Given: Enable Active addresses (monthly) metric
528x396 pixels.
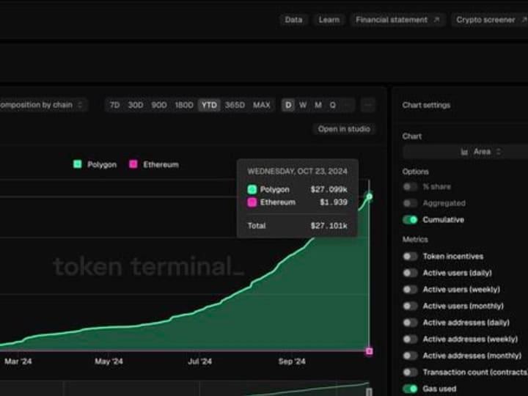Looking at the screenshot, I should coord(410,356).
